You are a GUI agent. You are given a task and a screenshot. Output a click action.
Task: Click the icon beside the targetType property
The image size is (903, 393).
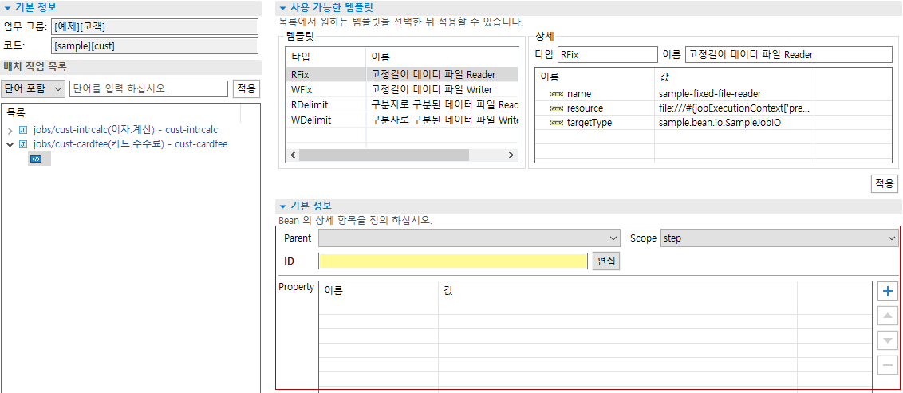coord(556,123)
